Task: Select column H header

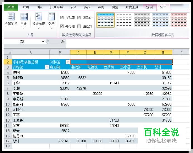Action: click(163, 52)
